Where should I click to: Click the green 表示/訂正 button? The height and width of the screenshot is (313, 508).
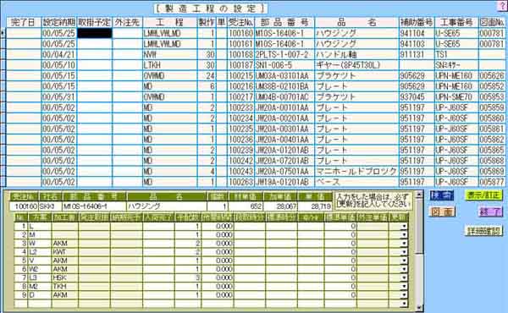click(x=483, y=195)
